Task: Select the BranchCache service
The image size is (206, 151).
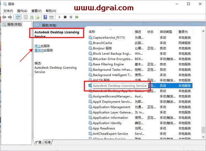Action: [140, 43]
